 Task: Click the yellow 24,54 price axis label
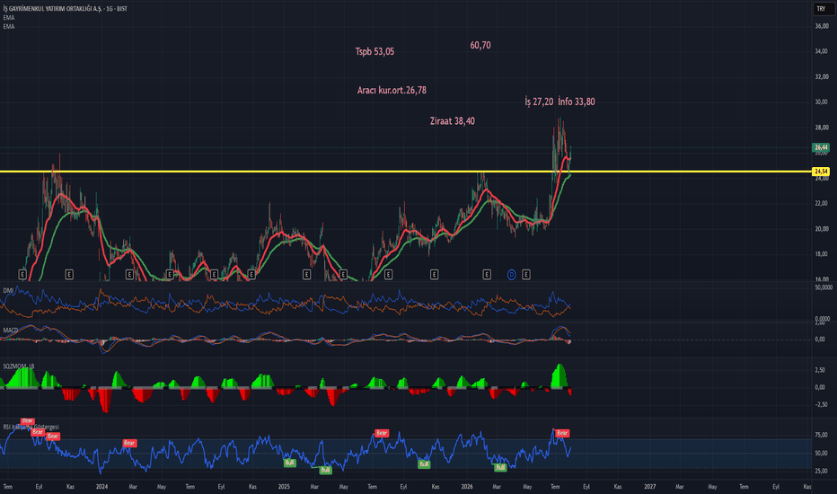pos(821,172)
